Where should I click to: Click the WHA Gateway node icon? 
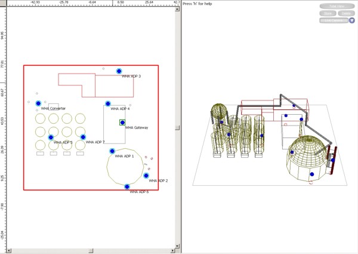122,123
